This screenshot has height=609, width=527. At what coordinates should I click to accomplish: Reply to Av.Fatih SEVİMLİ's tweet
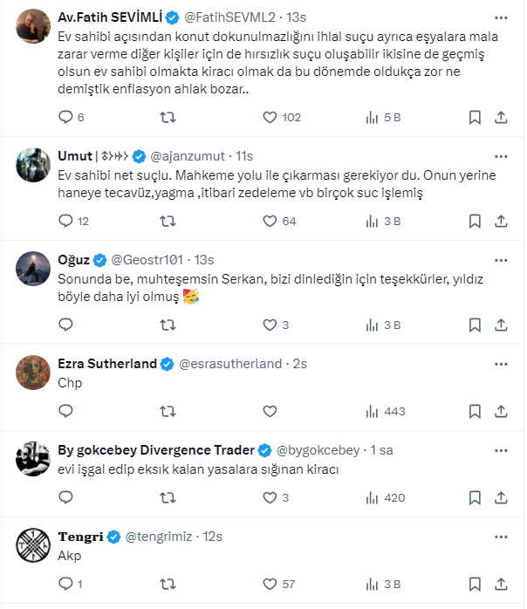point(65,117)
